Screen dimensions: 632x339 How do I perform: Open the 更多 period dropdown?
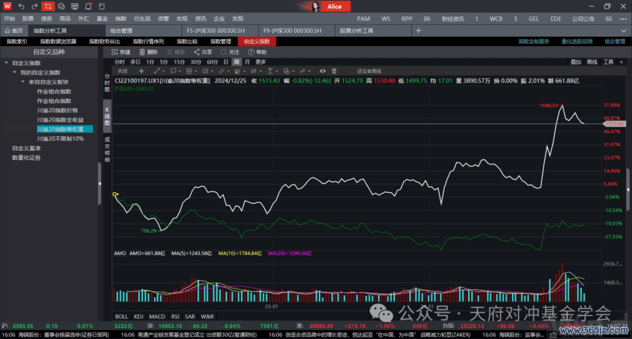pos(261,62)
